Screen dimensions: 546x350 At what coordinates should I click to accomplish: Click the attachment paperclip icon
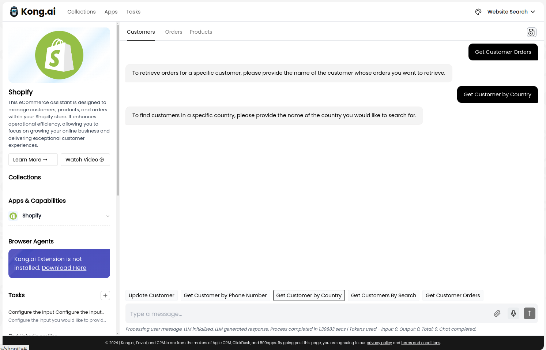click(x=497, y=313)
